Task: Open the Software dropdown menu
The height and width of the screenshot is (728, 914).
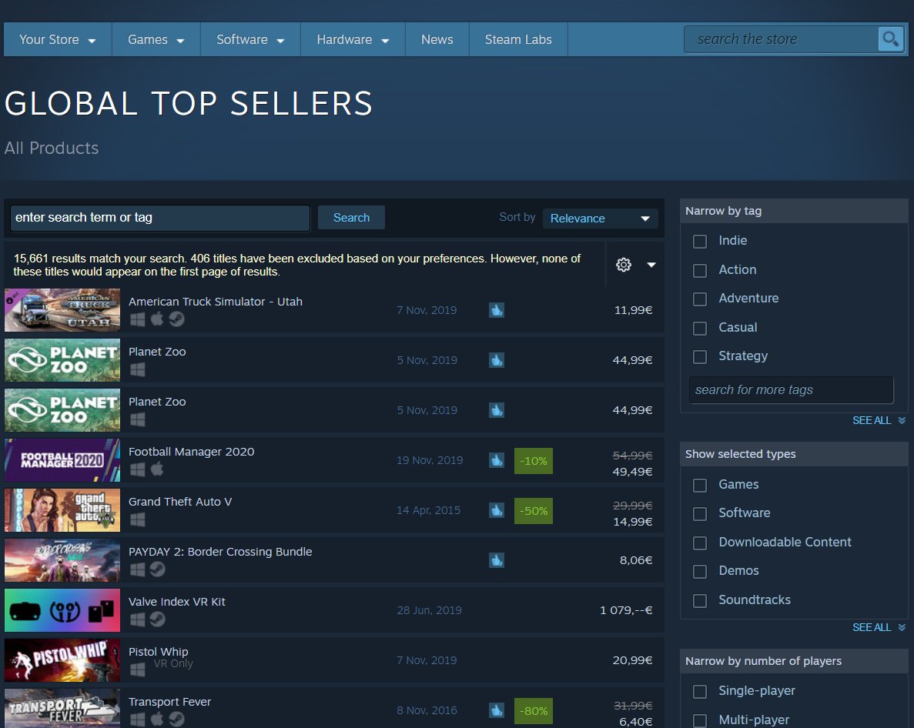Action: pos(250,39)
